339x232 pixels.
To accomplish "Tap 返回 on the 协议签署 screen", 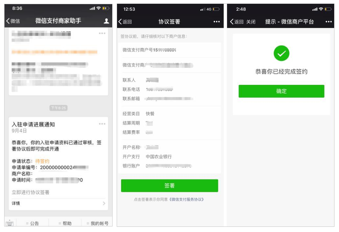I will [x=125, y=21].
